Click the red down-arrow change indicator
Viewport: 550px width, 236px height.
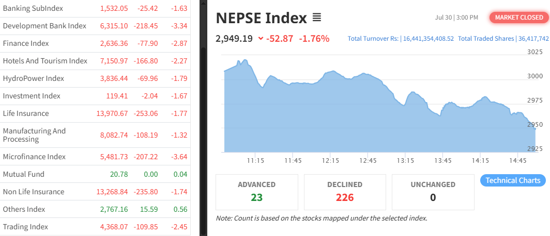pos(261,38)
